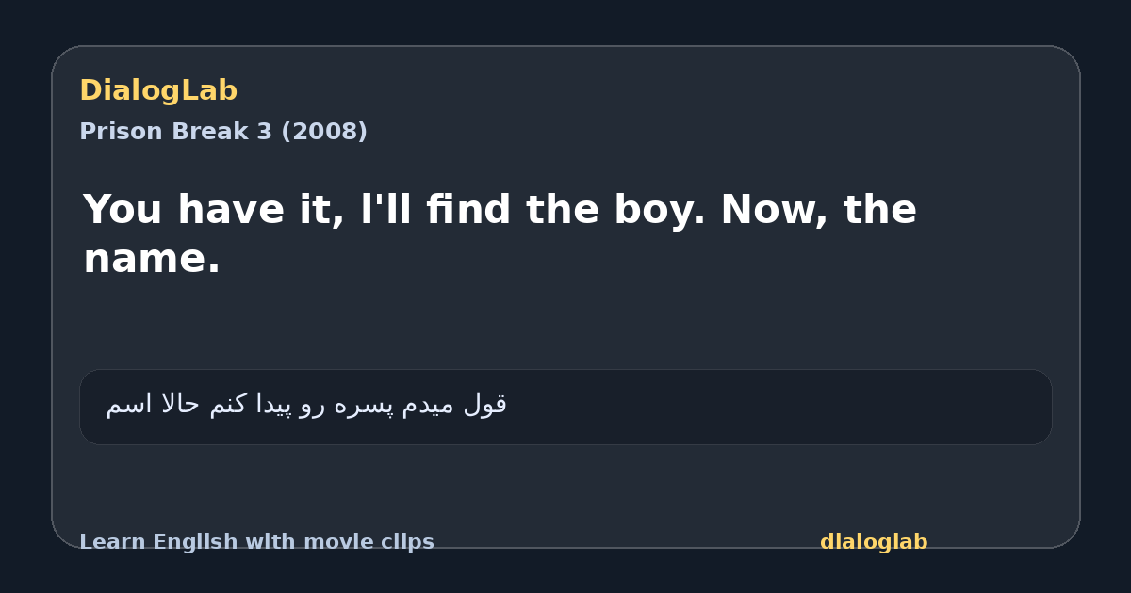1131x593 pixels.
Task: Click the DialogLab brand title
Action: coord(158,90)
